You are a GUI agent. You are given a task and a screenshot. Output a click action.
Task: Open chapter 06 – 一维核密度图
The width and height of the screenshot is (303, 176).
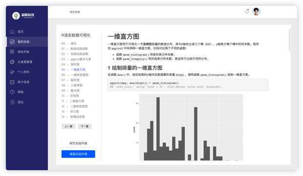coord(75,75)
